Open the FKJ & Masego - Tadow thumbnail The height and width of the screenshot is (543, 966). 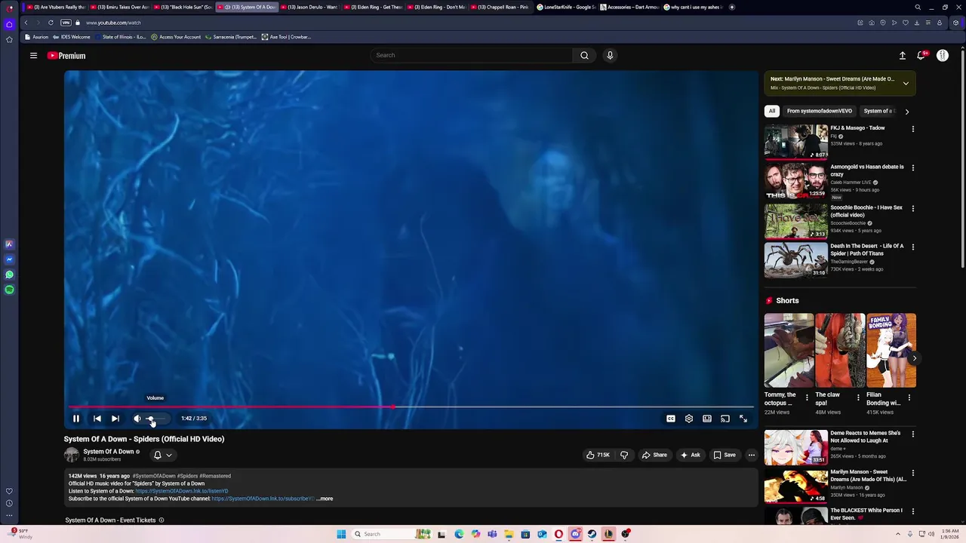pos(796,143)
